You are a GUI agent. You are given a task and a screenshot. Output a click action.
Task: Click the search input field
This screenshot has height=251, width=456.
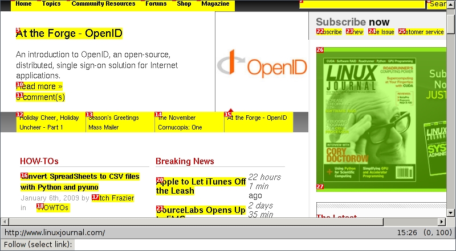[x=363, y=4]
